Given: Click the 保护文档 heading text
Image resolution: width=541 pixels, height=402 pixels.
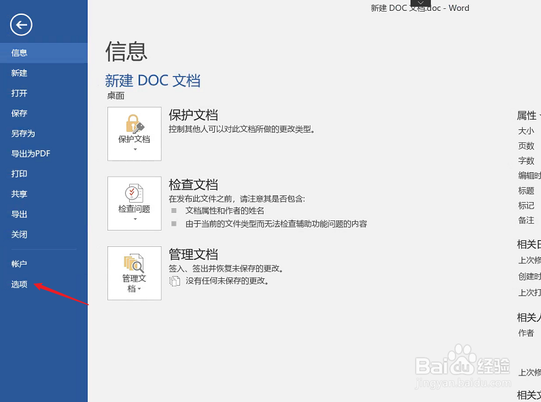Looking at the screenshot, I should tap(193, 115).
